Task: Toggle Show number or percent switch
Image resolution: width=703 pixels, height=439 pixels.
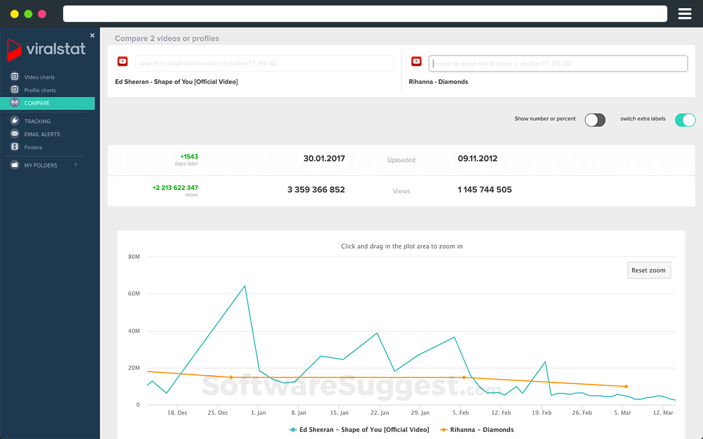Action: coord(595,120)
